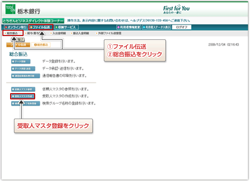
Task: Click the help desk contact notice text
Action: point(129,21)
